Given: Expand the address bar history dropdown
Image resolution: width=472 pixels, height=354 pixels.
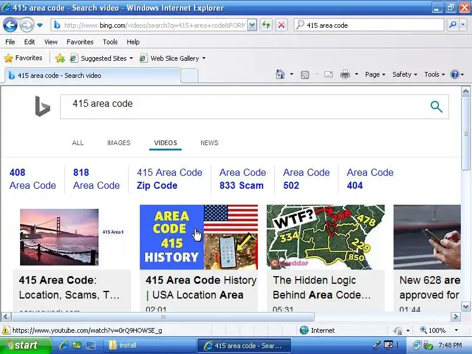Looking at the screenshot, I should point(252,25).
